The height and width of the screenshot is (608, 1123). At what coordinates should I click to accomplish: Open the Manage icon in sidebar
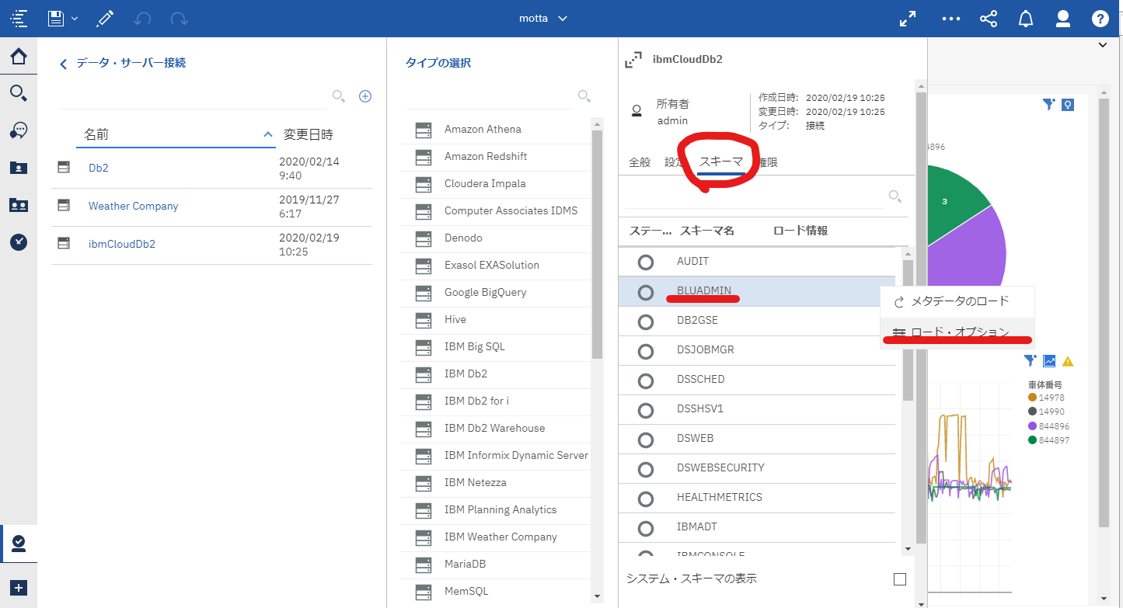click(x=19, y=544)
